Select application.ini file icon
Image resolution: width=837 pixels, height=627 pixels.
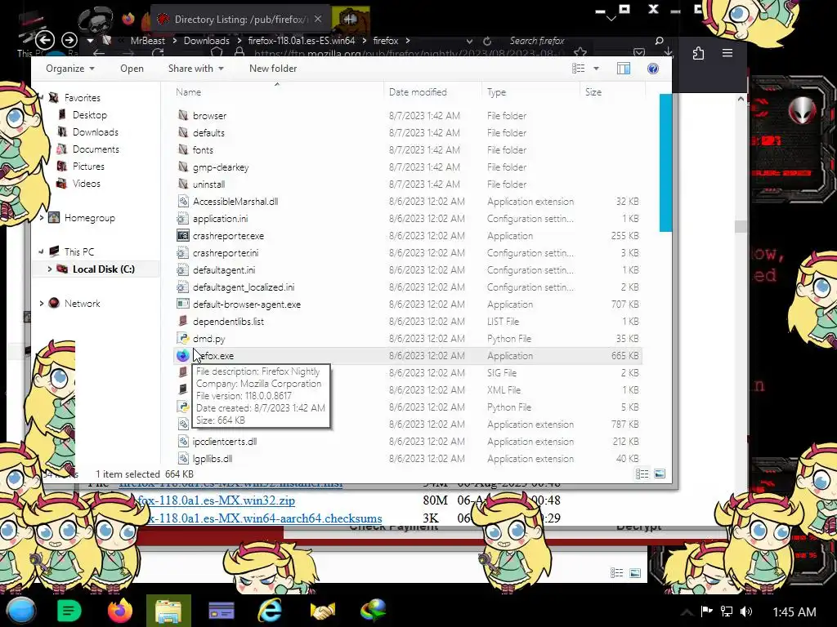[x=183, y=218]
